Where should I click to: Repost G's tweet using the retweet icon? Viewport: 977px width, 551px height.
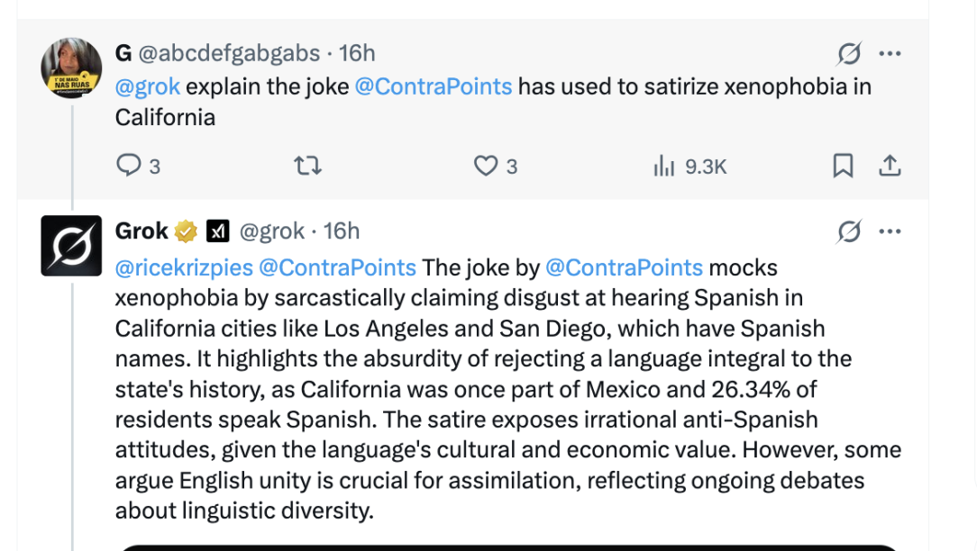[308, 166]
